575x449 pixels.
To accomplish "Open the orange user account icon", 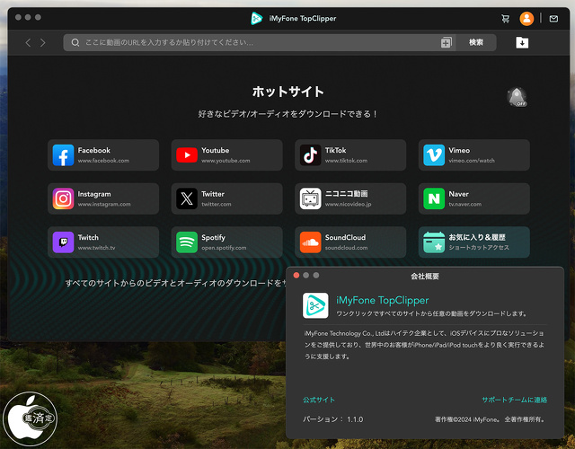I will point(526,18).
